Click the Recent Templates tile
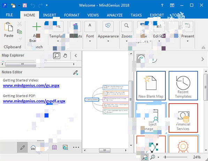This screenshot has width=208, height=161. [183, 86]
